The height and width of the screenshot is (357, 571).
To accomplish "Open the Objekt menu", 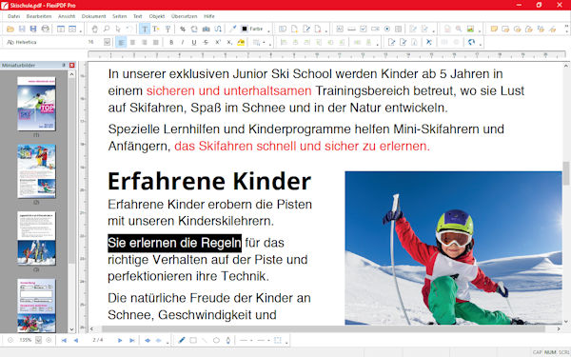I will pos(157,16).
